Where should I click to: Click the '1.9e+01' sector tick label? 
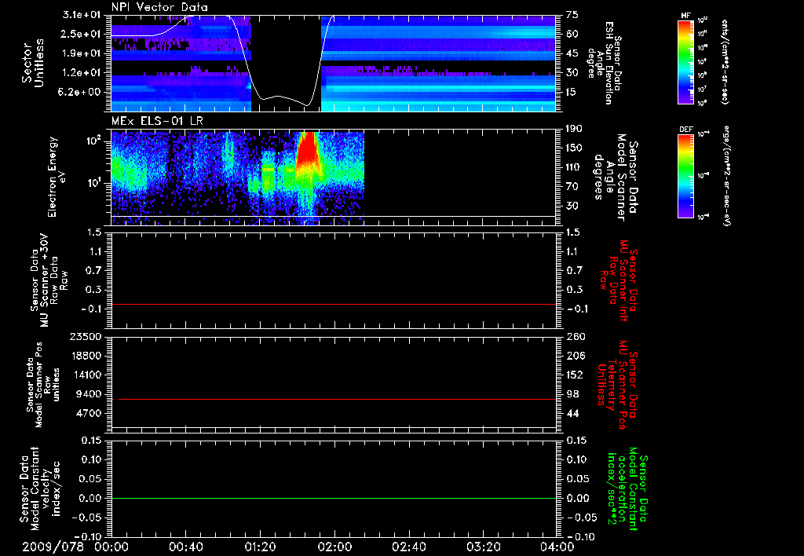pos(82,53)
